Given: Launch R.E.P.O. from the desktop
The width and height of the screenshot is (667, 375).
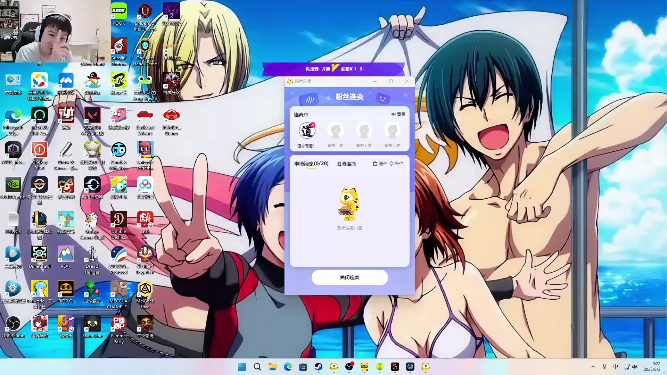Looking at the screenshot, I should (x=66, y=292).
